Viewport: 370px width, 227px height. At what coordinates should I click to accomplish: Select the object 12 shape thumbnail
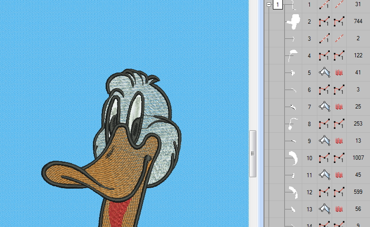point(293,192)
